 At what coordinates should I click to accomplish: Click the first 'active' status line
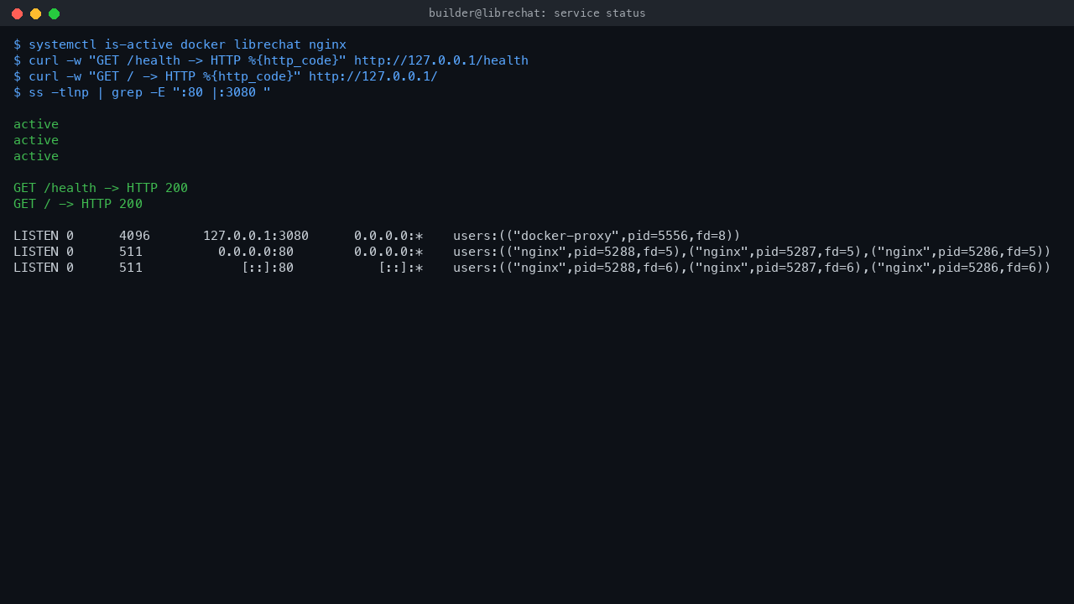click(36, 124)
